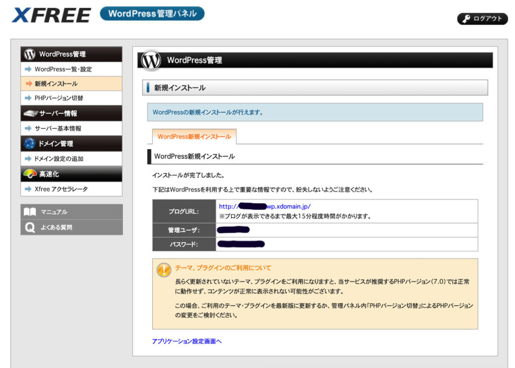Click テーマ、プラグインのご利用について heading
Screen dimensions: 515x368
point(223,268)
